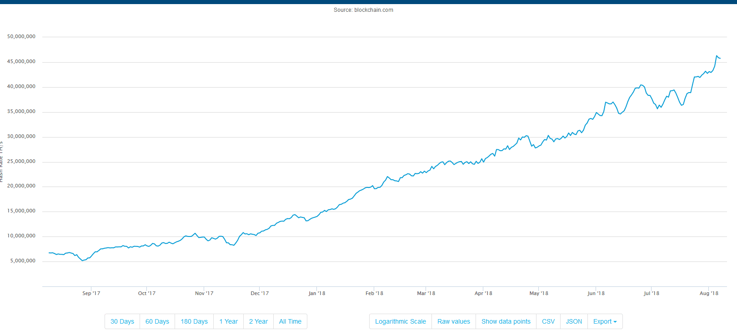This screenshot has height=330, width=737.
Task: Click the Jan '18 x-axis label
Action: (317, 293)
